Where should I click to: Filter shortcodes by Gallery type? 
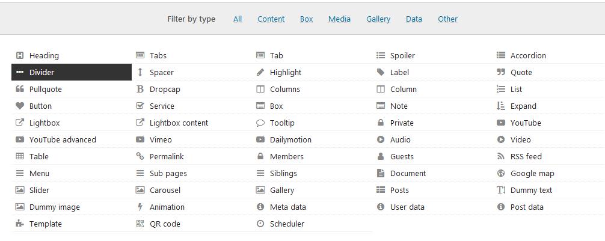[x=378, y=19]
